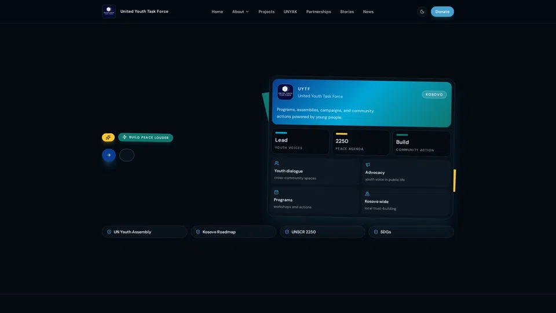Click the Youth dialogue people icon

(277, 163)
